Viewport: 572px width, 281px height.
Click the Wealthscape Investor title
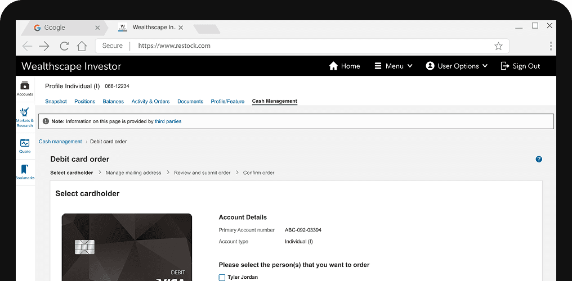[71, 66]
